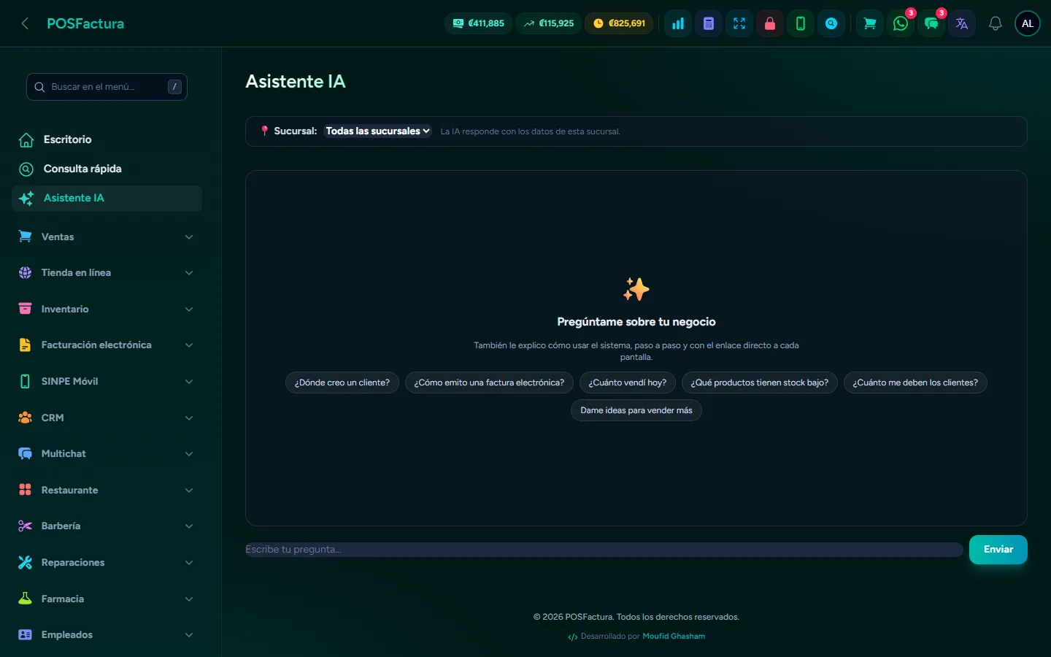Expand the Inventario menu section
The image size is (1051, 657).
pos(107,309)
